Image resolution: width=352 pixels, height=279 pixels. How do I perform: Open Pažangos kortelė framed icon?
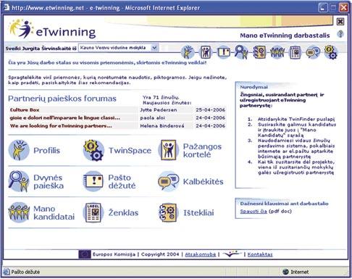click(169, 150)
